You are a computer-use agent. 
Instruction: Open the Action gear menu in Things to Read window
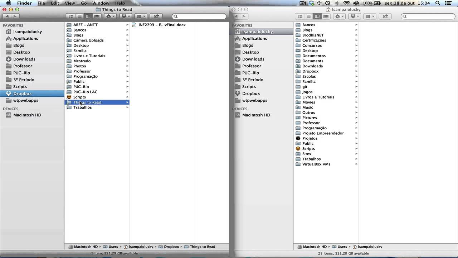pyautogui.click(x=110, y=16)
